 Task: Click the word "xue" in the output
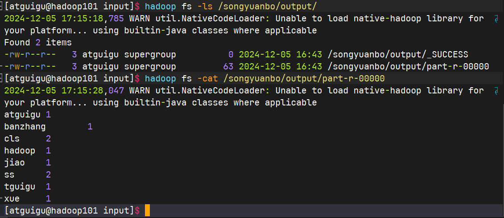pos(12,199)
